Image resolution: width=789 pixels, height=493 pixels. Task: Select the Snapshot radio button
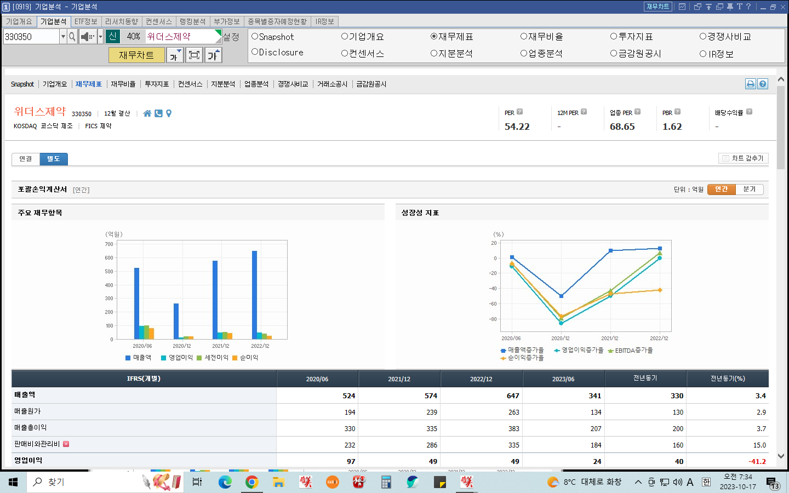[x=254, y=37]
